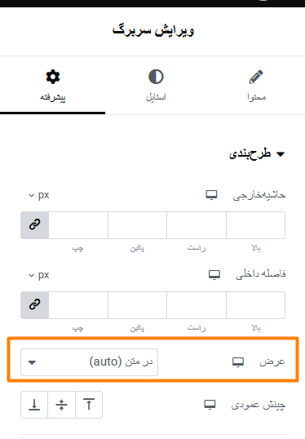The image size is (305, 439).
Task: Switch to the محتوا (Content) pencil tab
Action: [x=256, y=86]
